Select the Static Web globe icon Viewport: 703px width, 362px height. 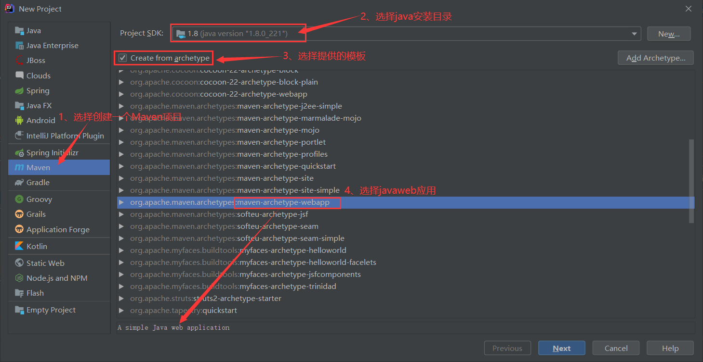point(19,263)
